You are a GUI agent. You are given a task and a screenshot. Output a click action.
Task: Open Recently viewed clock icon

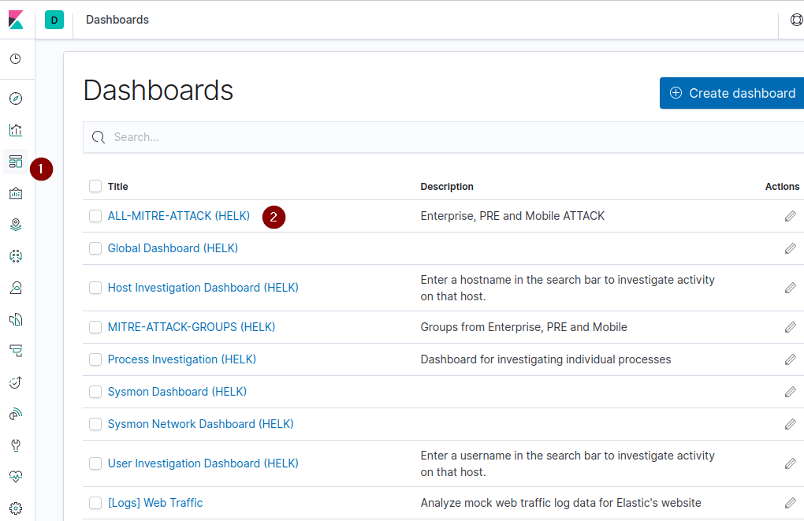tap(16, 59)
